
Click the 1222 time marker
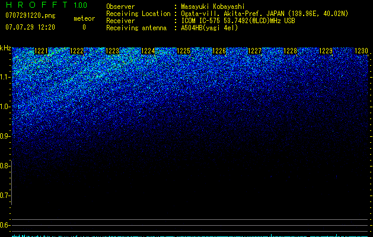tap(77, 51)
